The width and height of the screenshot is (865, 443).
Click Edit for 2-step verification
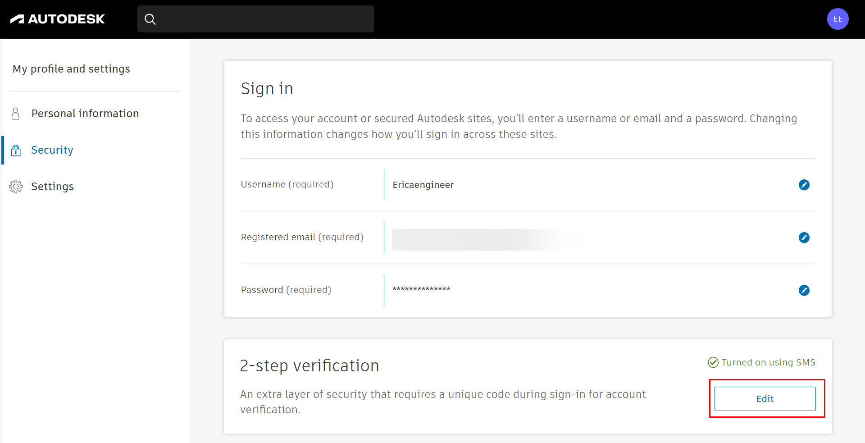[765, 398]
